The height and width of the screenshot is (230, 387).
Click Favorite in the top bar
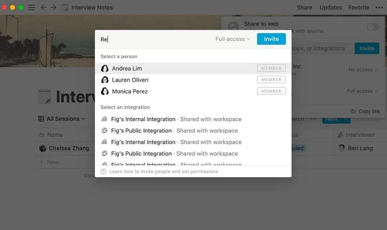(x=358, y=7)
